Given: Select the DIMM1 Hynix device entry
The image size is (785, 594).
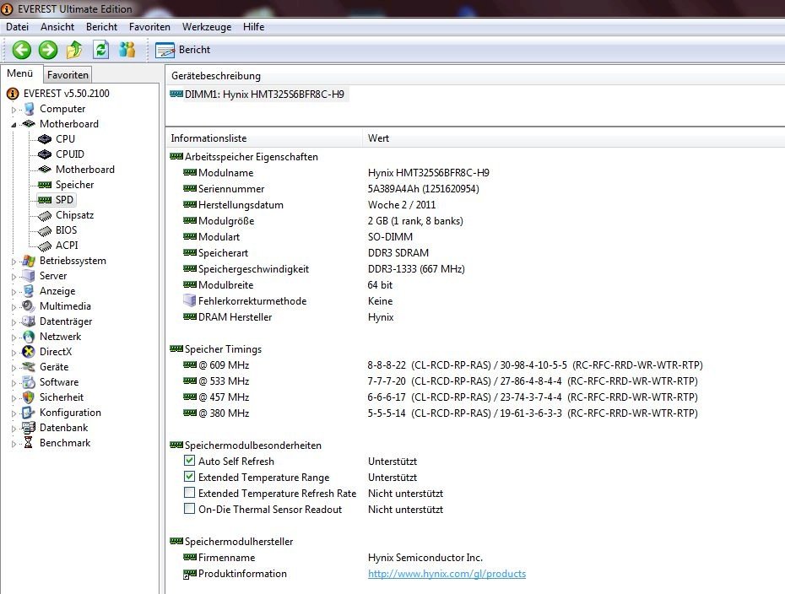Looking at the screenshot, I should [x=263, y=94].
